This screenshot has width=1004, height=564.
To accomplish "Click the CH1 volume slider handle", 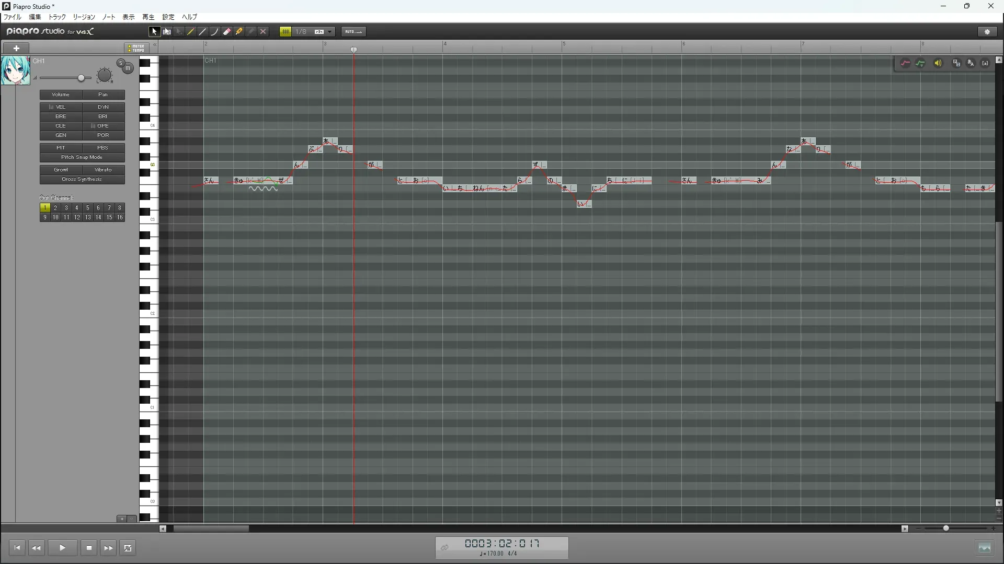I will click(81, 78).
